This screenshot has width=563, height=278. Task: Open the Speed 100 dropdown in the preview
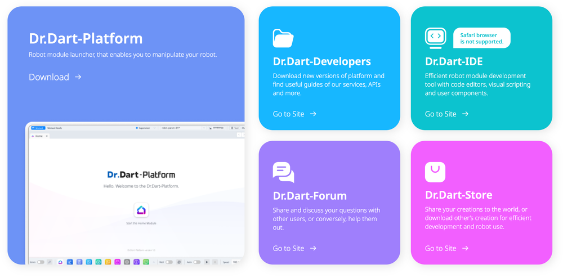[x=235, y=262]
